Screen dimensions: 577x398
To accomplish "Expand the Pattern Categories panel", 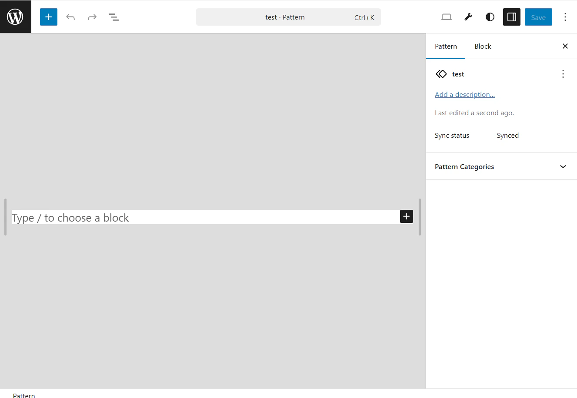I will click(x=501, y=166).
